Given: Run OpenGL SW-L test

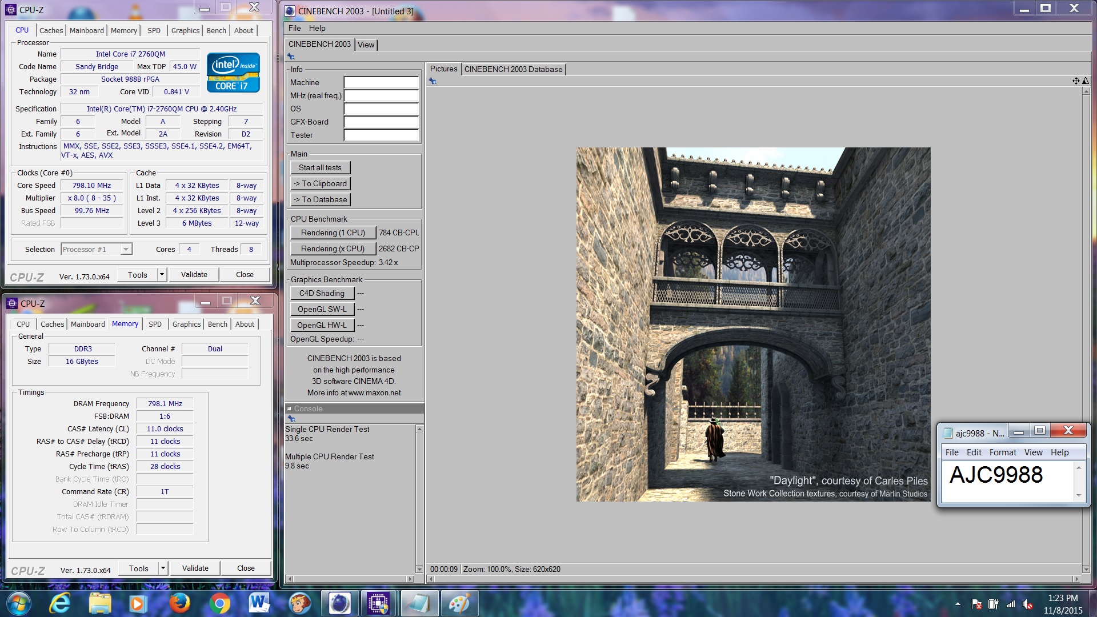Looking at the screenshot, I should pyautogui.click(x=322, y=309).
